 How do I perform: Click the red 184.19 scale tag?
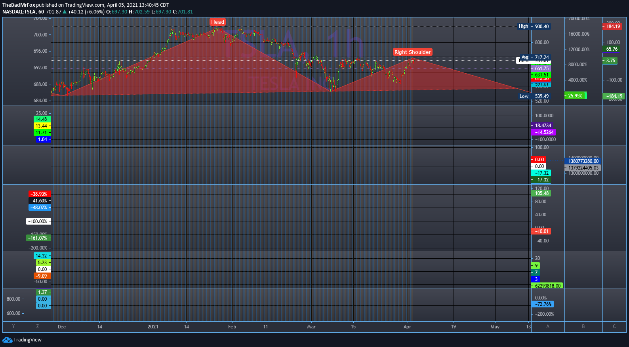click(x=613, y=27)
